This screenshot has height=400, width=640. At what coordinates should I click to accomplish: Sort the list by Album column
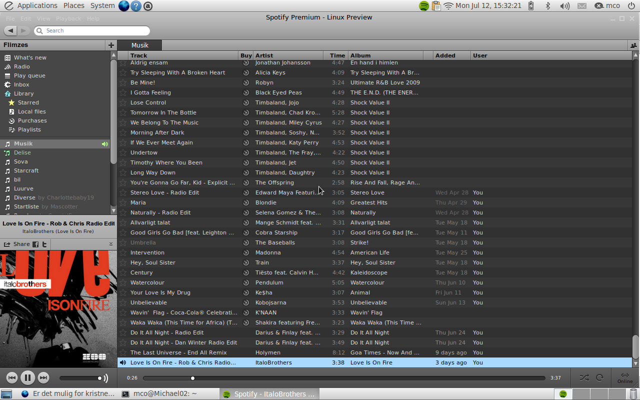coord(385,55)
